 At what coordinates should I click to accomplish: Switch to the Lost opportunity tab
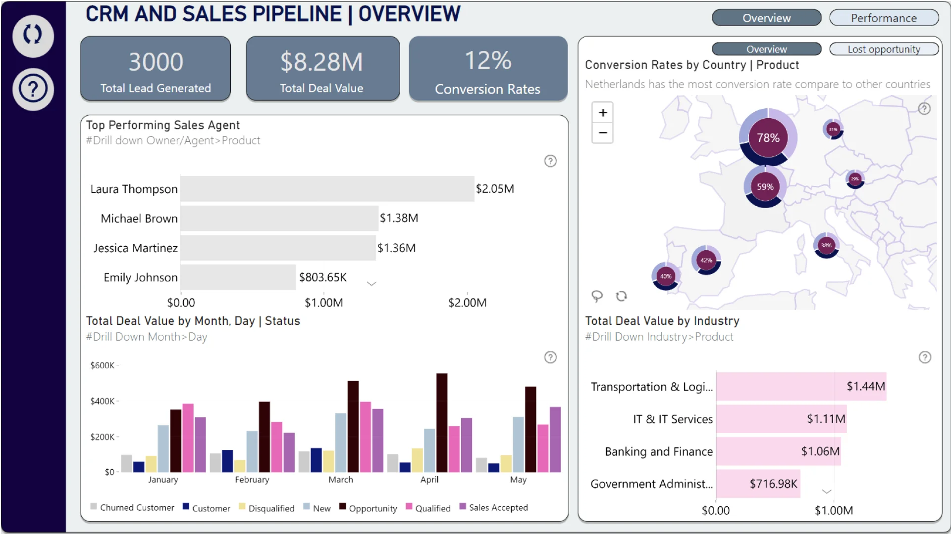pos(884,49)
